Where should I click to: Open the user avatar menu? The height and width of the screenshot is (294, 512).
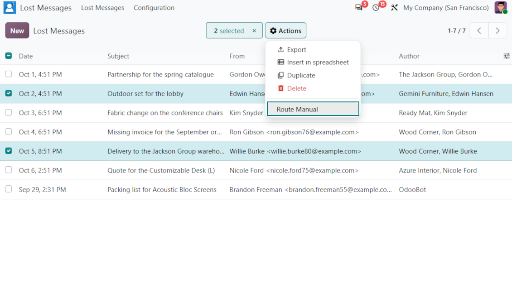tap(501, 8)
